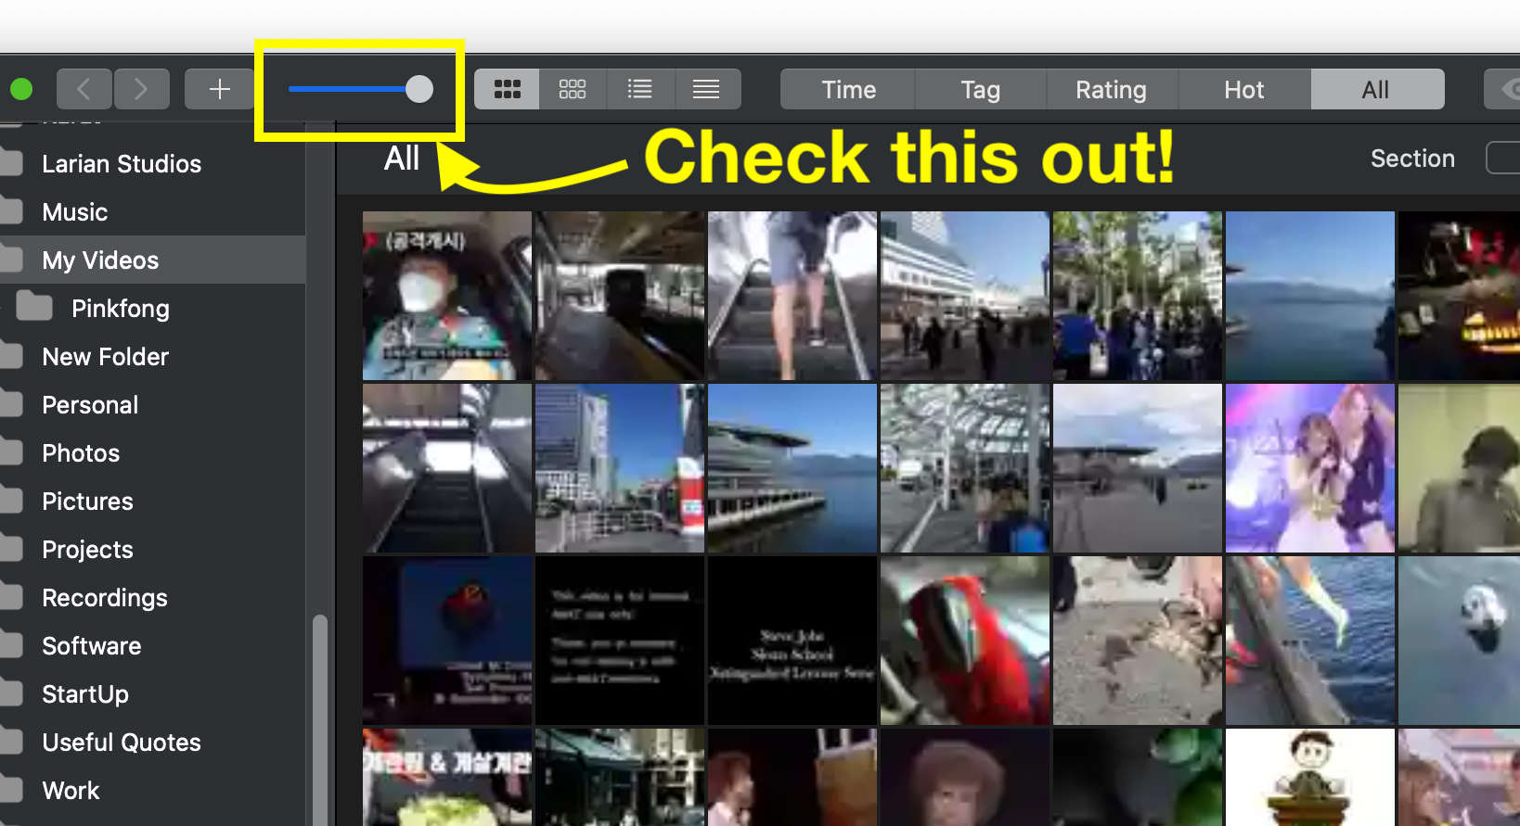Viewport: 1520px width, 826px height.
Task: Open black title card with school text
Action: [792, 641]
